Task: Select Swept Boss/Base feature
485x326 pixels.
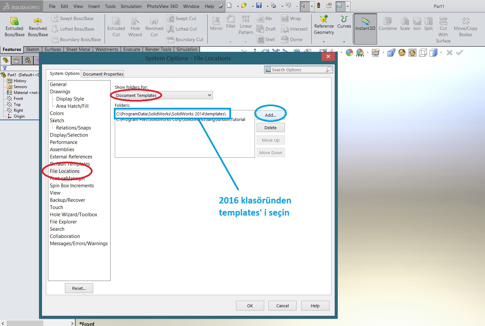Action: [x=73, y=19]
